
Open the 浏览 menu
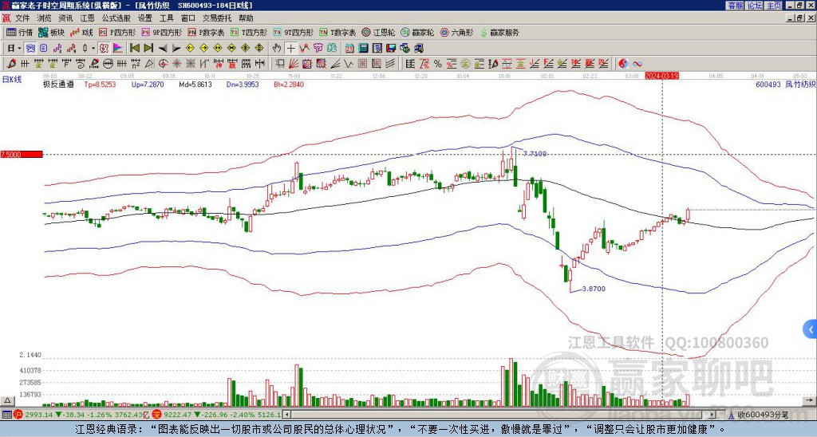click(x=44, y=18)
